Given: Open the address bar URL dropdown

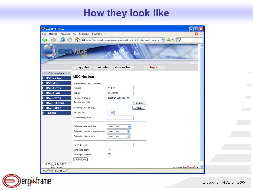Looking at the screenshot, I should point(163,40).
